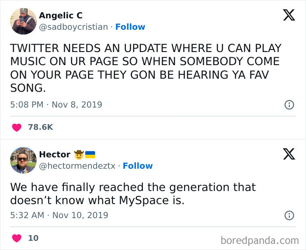This screenshot has height=250, width=306.
Task: Click the @hectormendeztx handle
Action: point(77,166)
